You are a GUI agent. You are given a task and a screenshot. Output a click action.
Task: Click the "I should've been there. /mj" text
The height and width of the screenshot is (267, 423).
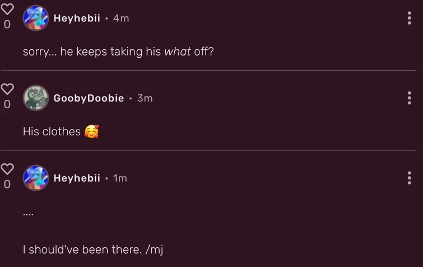point(92,250)
